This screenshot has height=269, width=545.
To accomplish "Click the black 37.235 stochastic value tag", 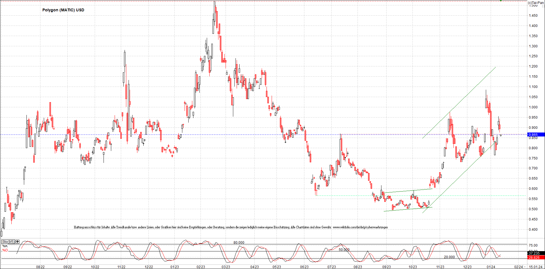I will click(536, 253).
